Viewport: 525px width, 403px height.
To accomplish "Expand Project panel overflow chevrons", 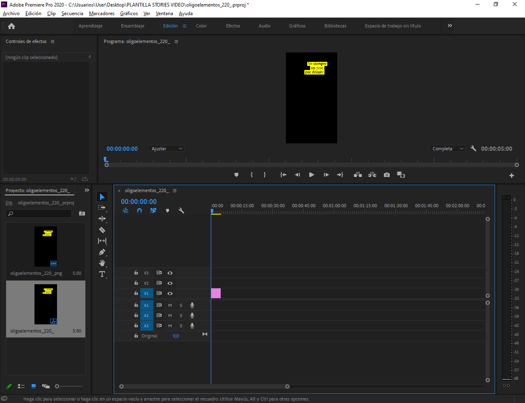I will 87,190.
